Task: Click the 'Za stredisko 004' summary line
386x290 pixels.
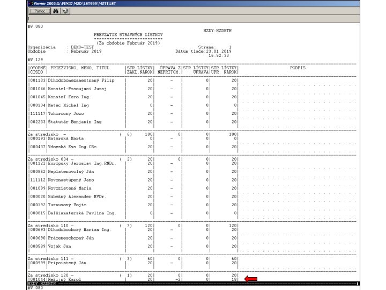Action: point(133,160)
